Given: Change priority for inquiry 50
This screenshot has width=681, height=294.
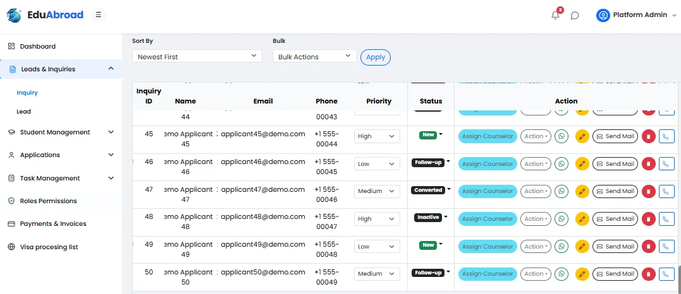Looking at the screenshot, I should [377, 274].
